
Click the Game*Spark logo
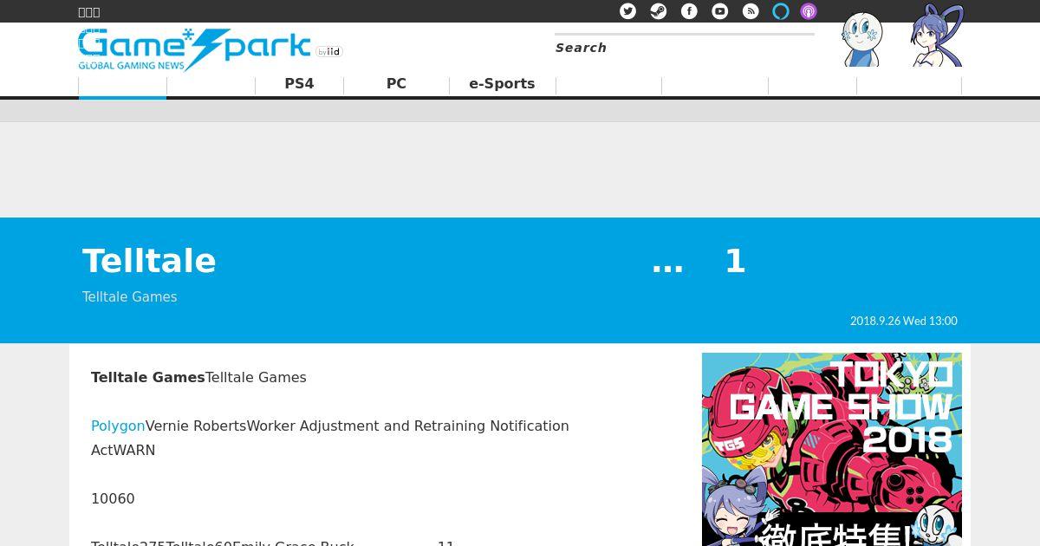(x=194, y=49)
